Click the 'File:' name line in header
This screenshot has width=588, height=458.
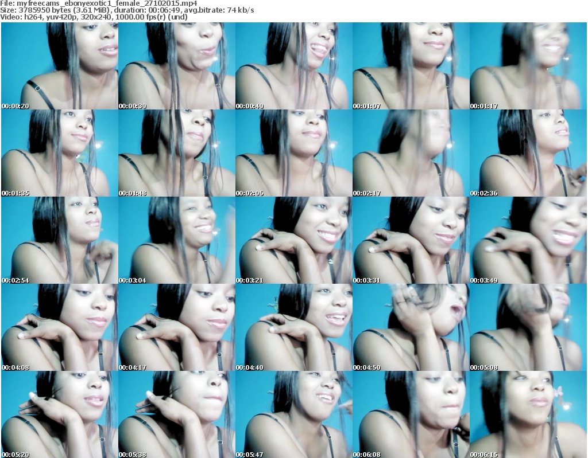coord(99,3)
